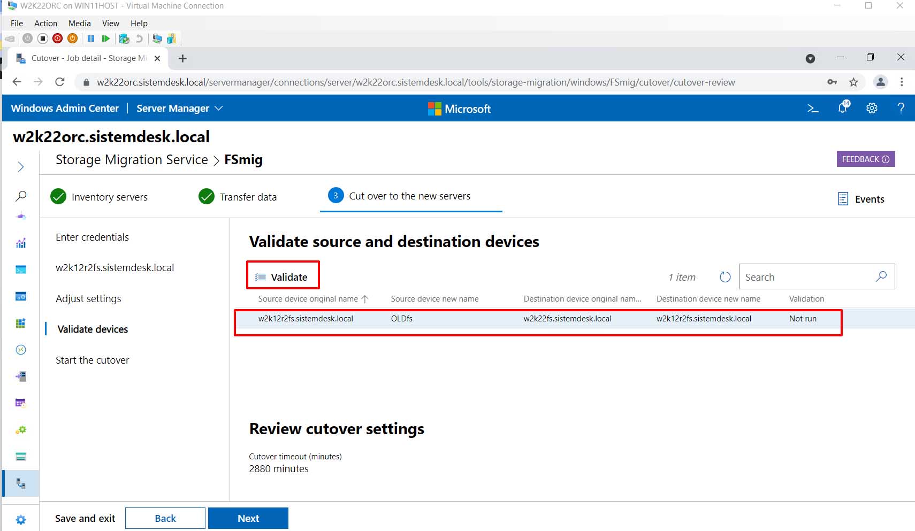Open the Help question mark icon

pyautogui.click(x=901, y=109)
